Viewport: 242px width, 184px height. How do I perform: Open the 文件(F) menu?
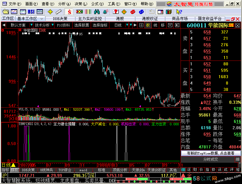(x=15, y=4)
